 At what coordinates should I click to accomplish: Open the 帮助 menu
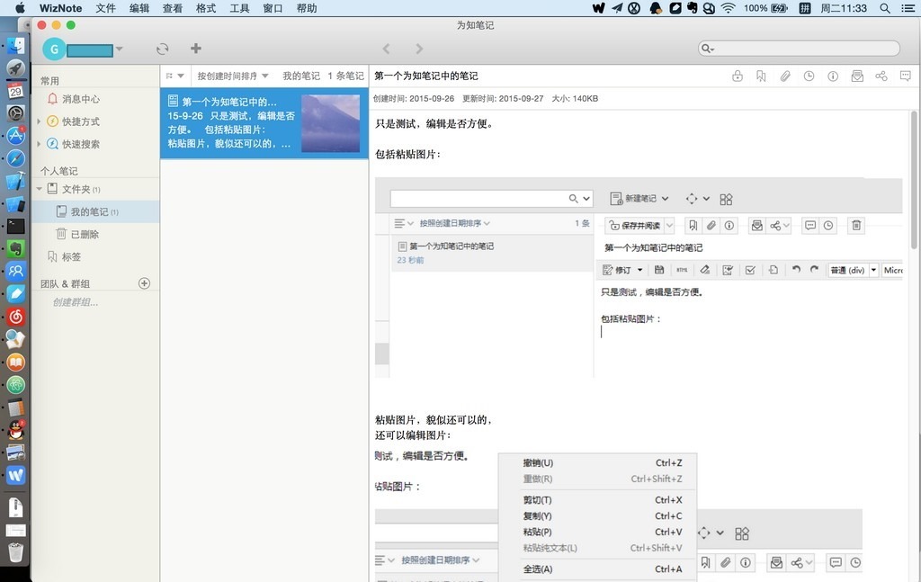307,8
